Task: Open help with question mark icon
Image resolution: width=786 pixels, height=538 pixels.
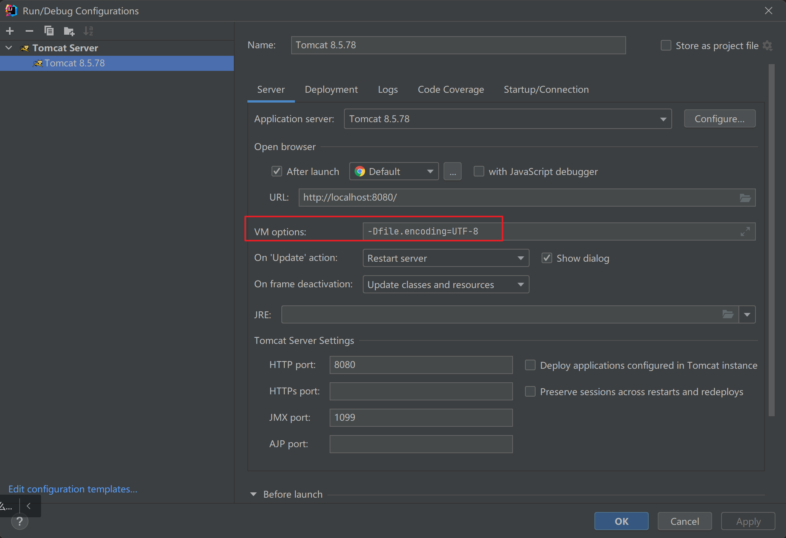Action: point(20,522)
